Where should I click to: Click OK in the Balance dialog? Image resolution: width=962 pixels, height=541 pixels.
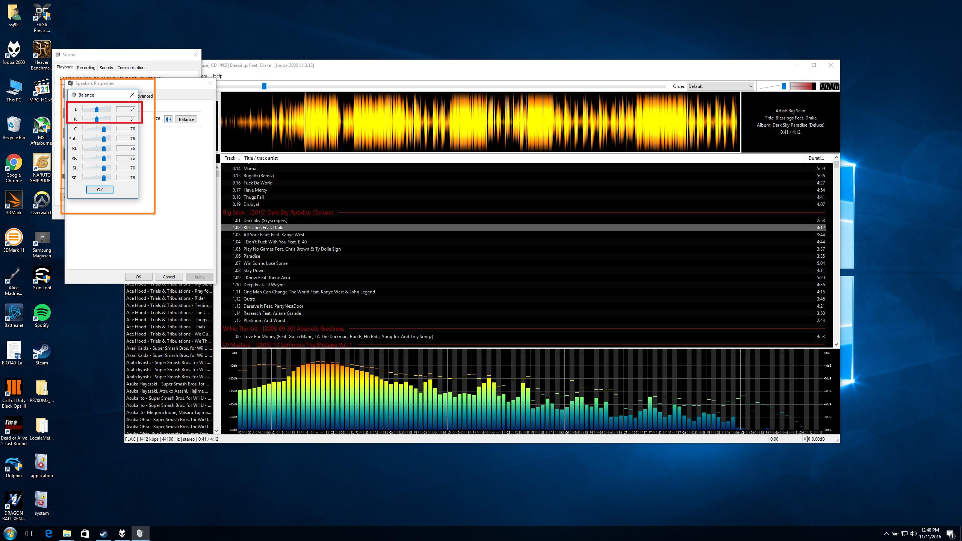100,190
